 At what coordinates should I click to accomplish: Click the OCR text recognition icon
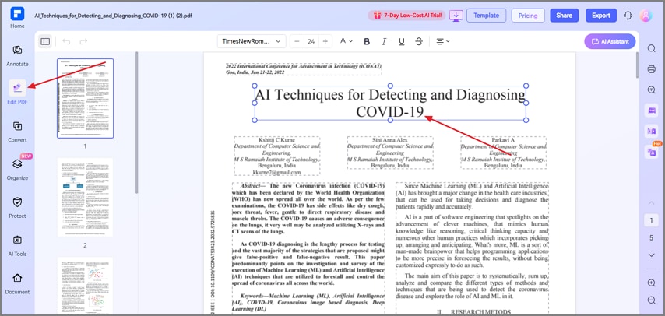click(x=652, y=90)
